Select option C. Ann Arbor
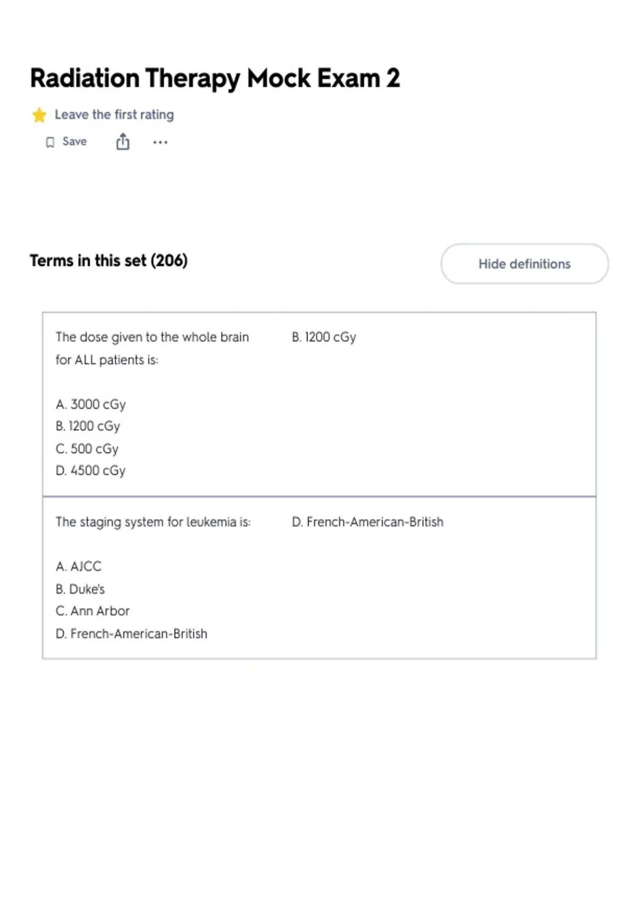This screenshot has height=904, width=638. (x=93, y=611)
